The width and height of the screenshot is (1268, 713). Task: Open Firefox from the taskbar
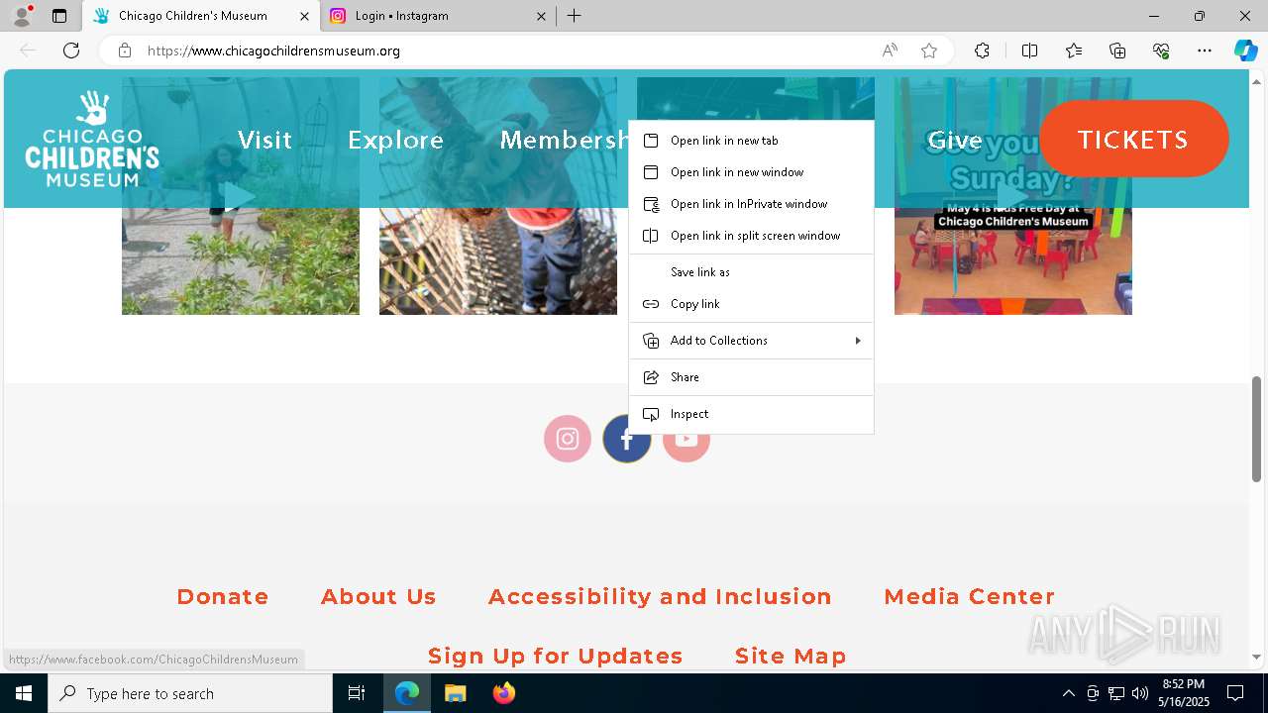[x=503, y=693]
